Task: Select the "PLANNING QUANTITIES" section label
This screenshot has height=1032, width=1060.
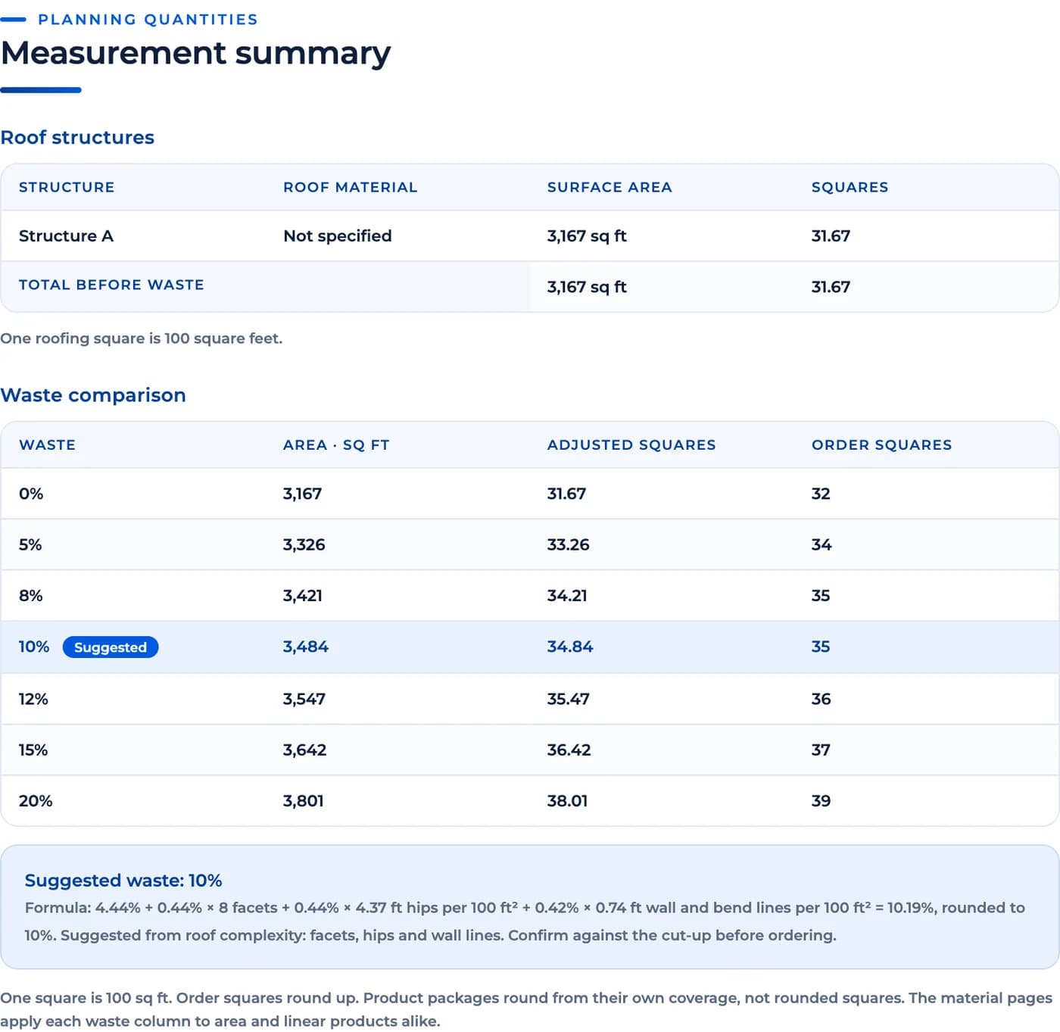Action: point(148,20)
